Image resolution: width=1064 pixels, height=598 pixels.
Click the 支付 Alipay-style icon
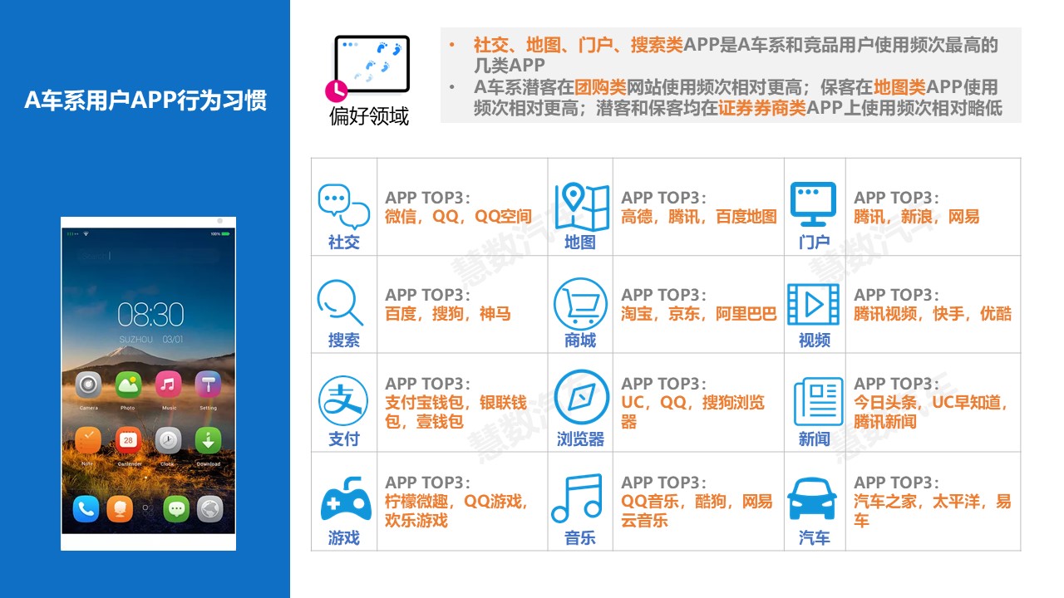(x=343, y=401)
